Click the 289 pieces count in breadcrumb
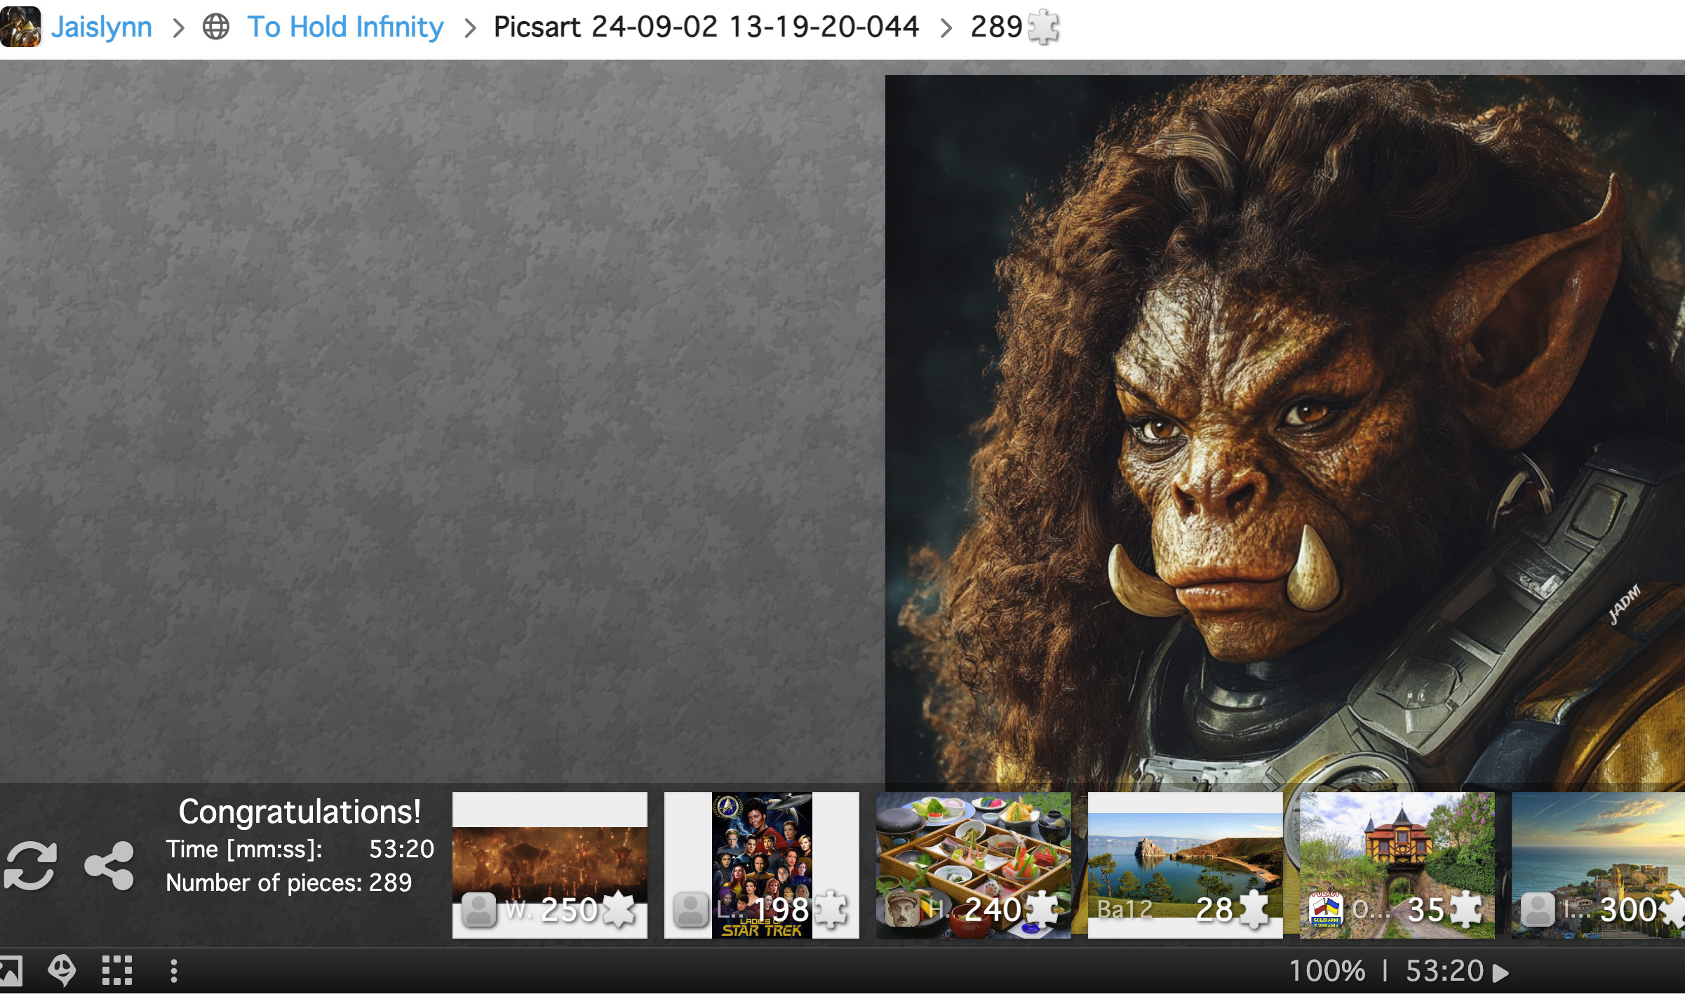Screen dimensions: 1685x1006 (x=996, y=27)
